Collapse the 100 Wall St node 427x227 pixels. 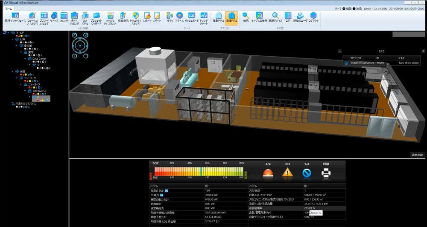[25, 91]
